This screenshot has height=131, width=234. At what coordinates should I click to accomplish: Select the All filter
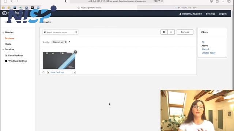[203, 42]
